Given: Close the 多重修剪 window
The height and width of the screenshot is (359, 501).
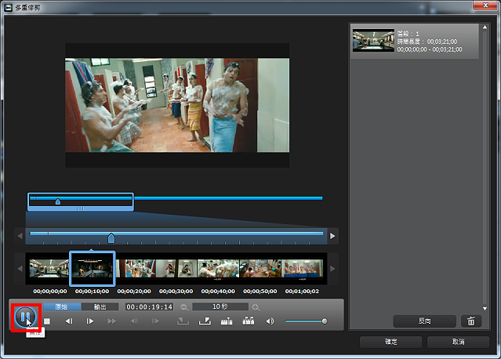Looking at the screenshot, I should coord(485,5).
